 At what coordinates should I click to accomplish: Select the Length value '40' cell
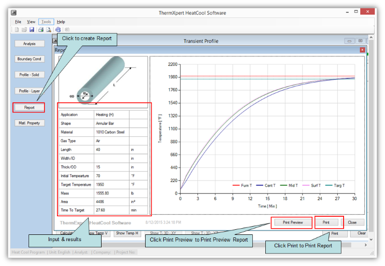(x=111, y=149)
